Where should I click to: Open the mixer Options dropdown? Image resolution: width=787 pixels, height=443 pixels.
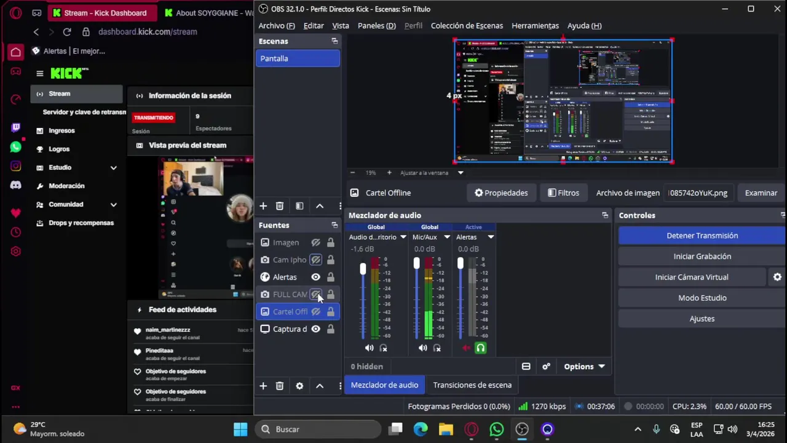pyautogui.click(x=584, y=367)
